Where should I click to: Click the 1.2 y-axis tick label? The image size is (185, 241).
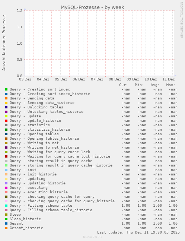coord(20,10)
